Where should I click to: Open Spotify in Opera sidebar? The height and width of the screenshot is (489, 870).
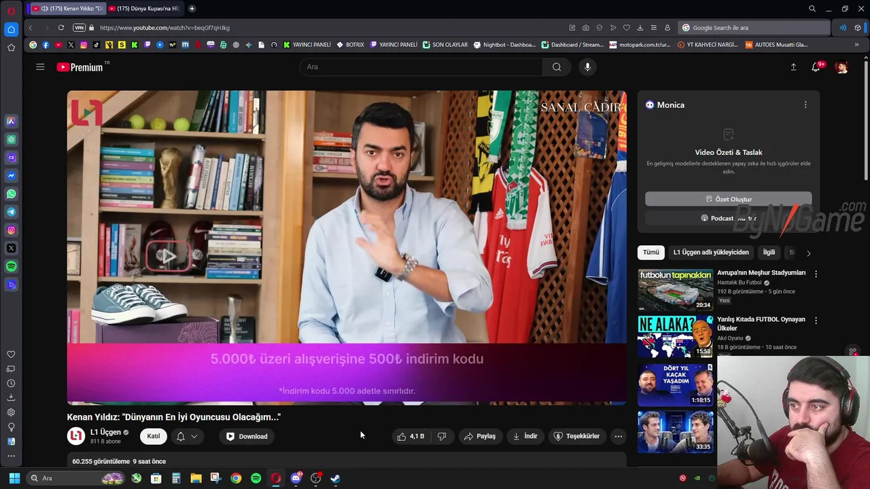(11, 267)
